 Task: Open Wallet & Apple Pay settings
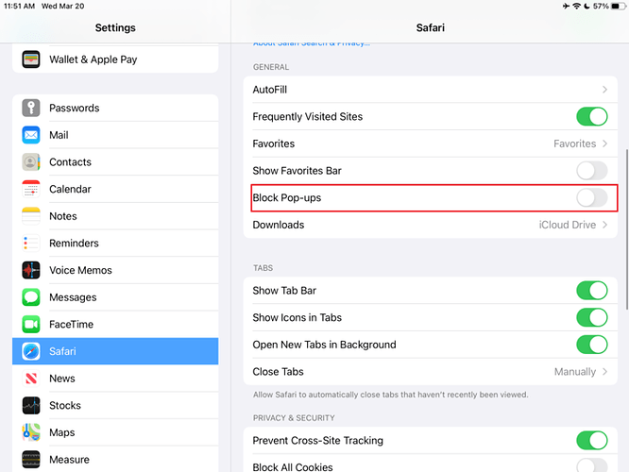(115, 59)
